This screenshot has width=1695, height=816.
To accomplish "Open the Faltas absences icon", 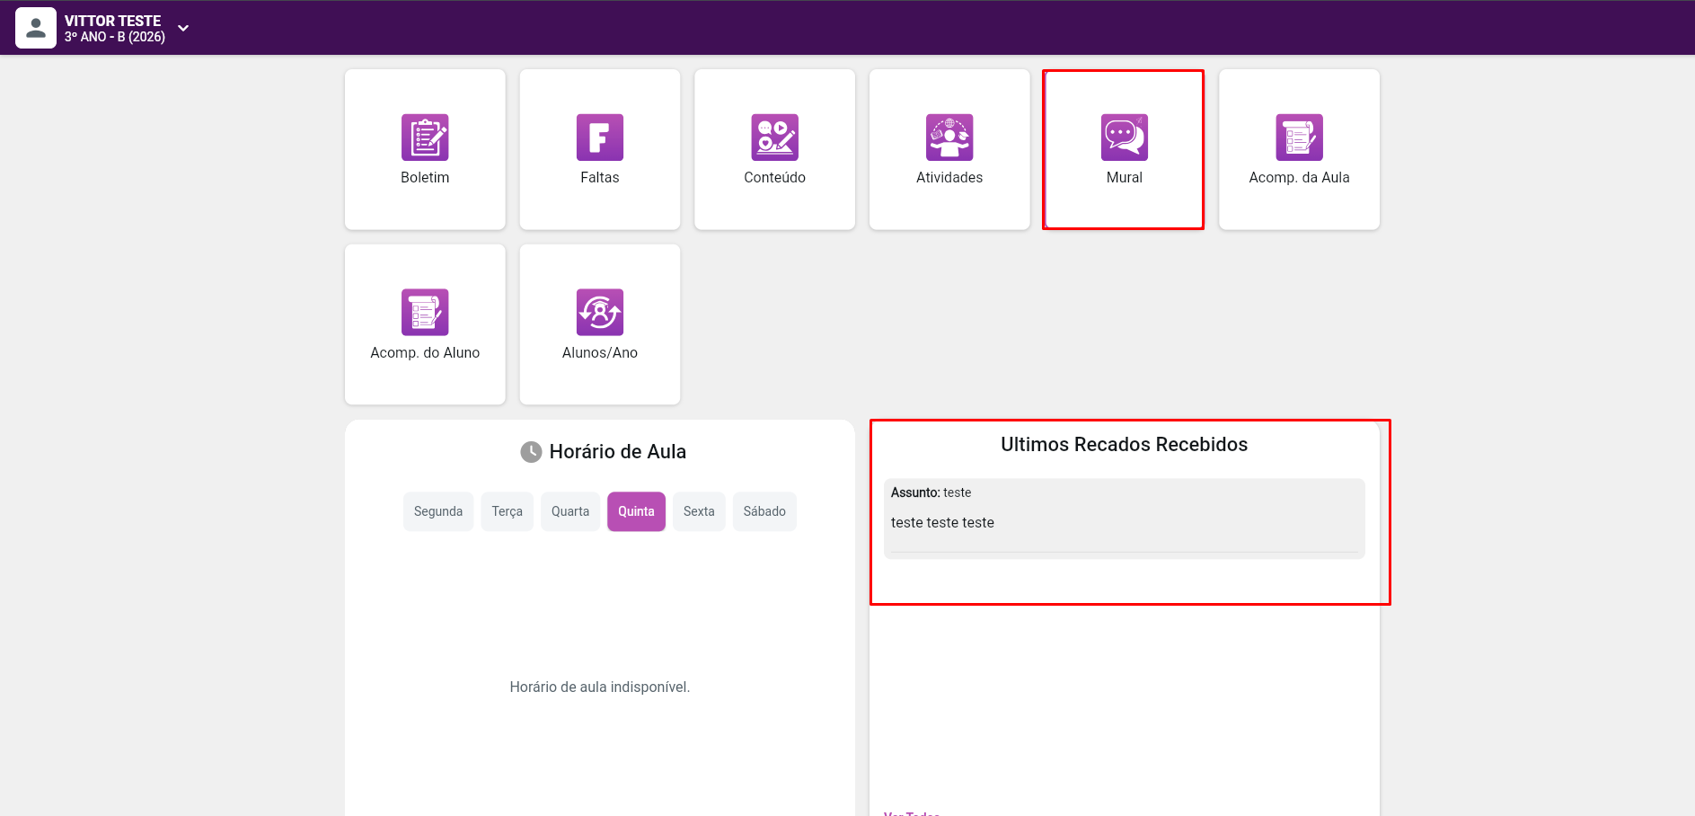I will [599, 137].
